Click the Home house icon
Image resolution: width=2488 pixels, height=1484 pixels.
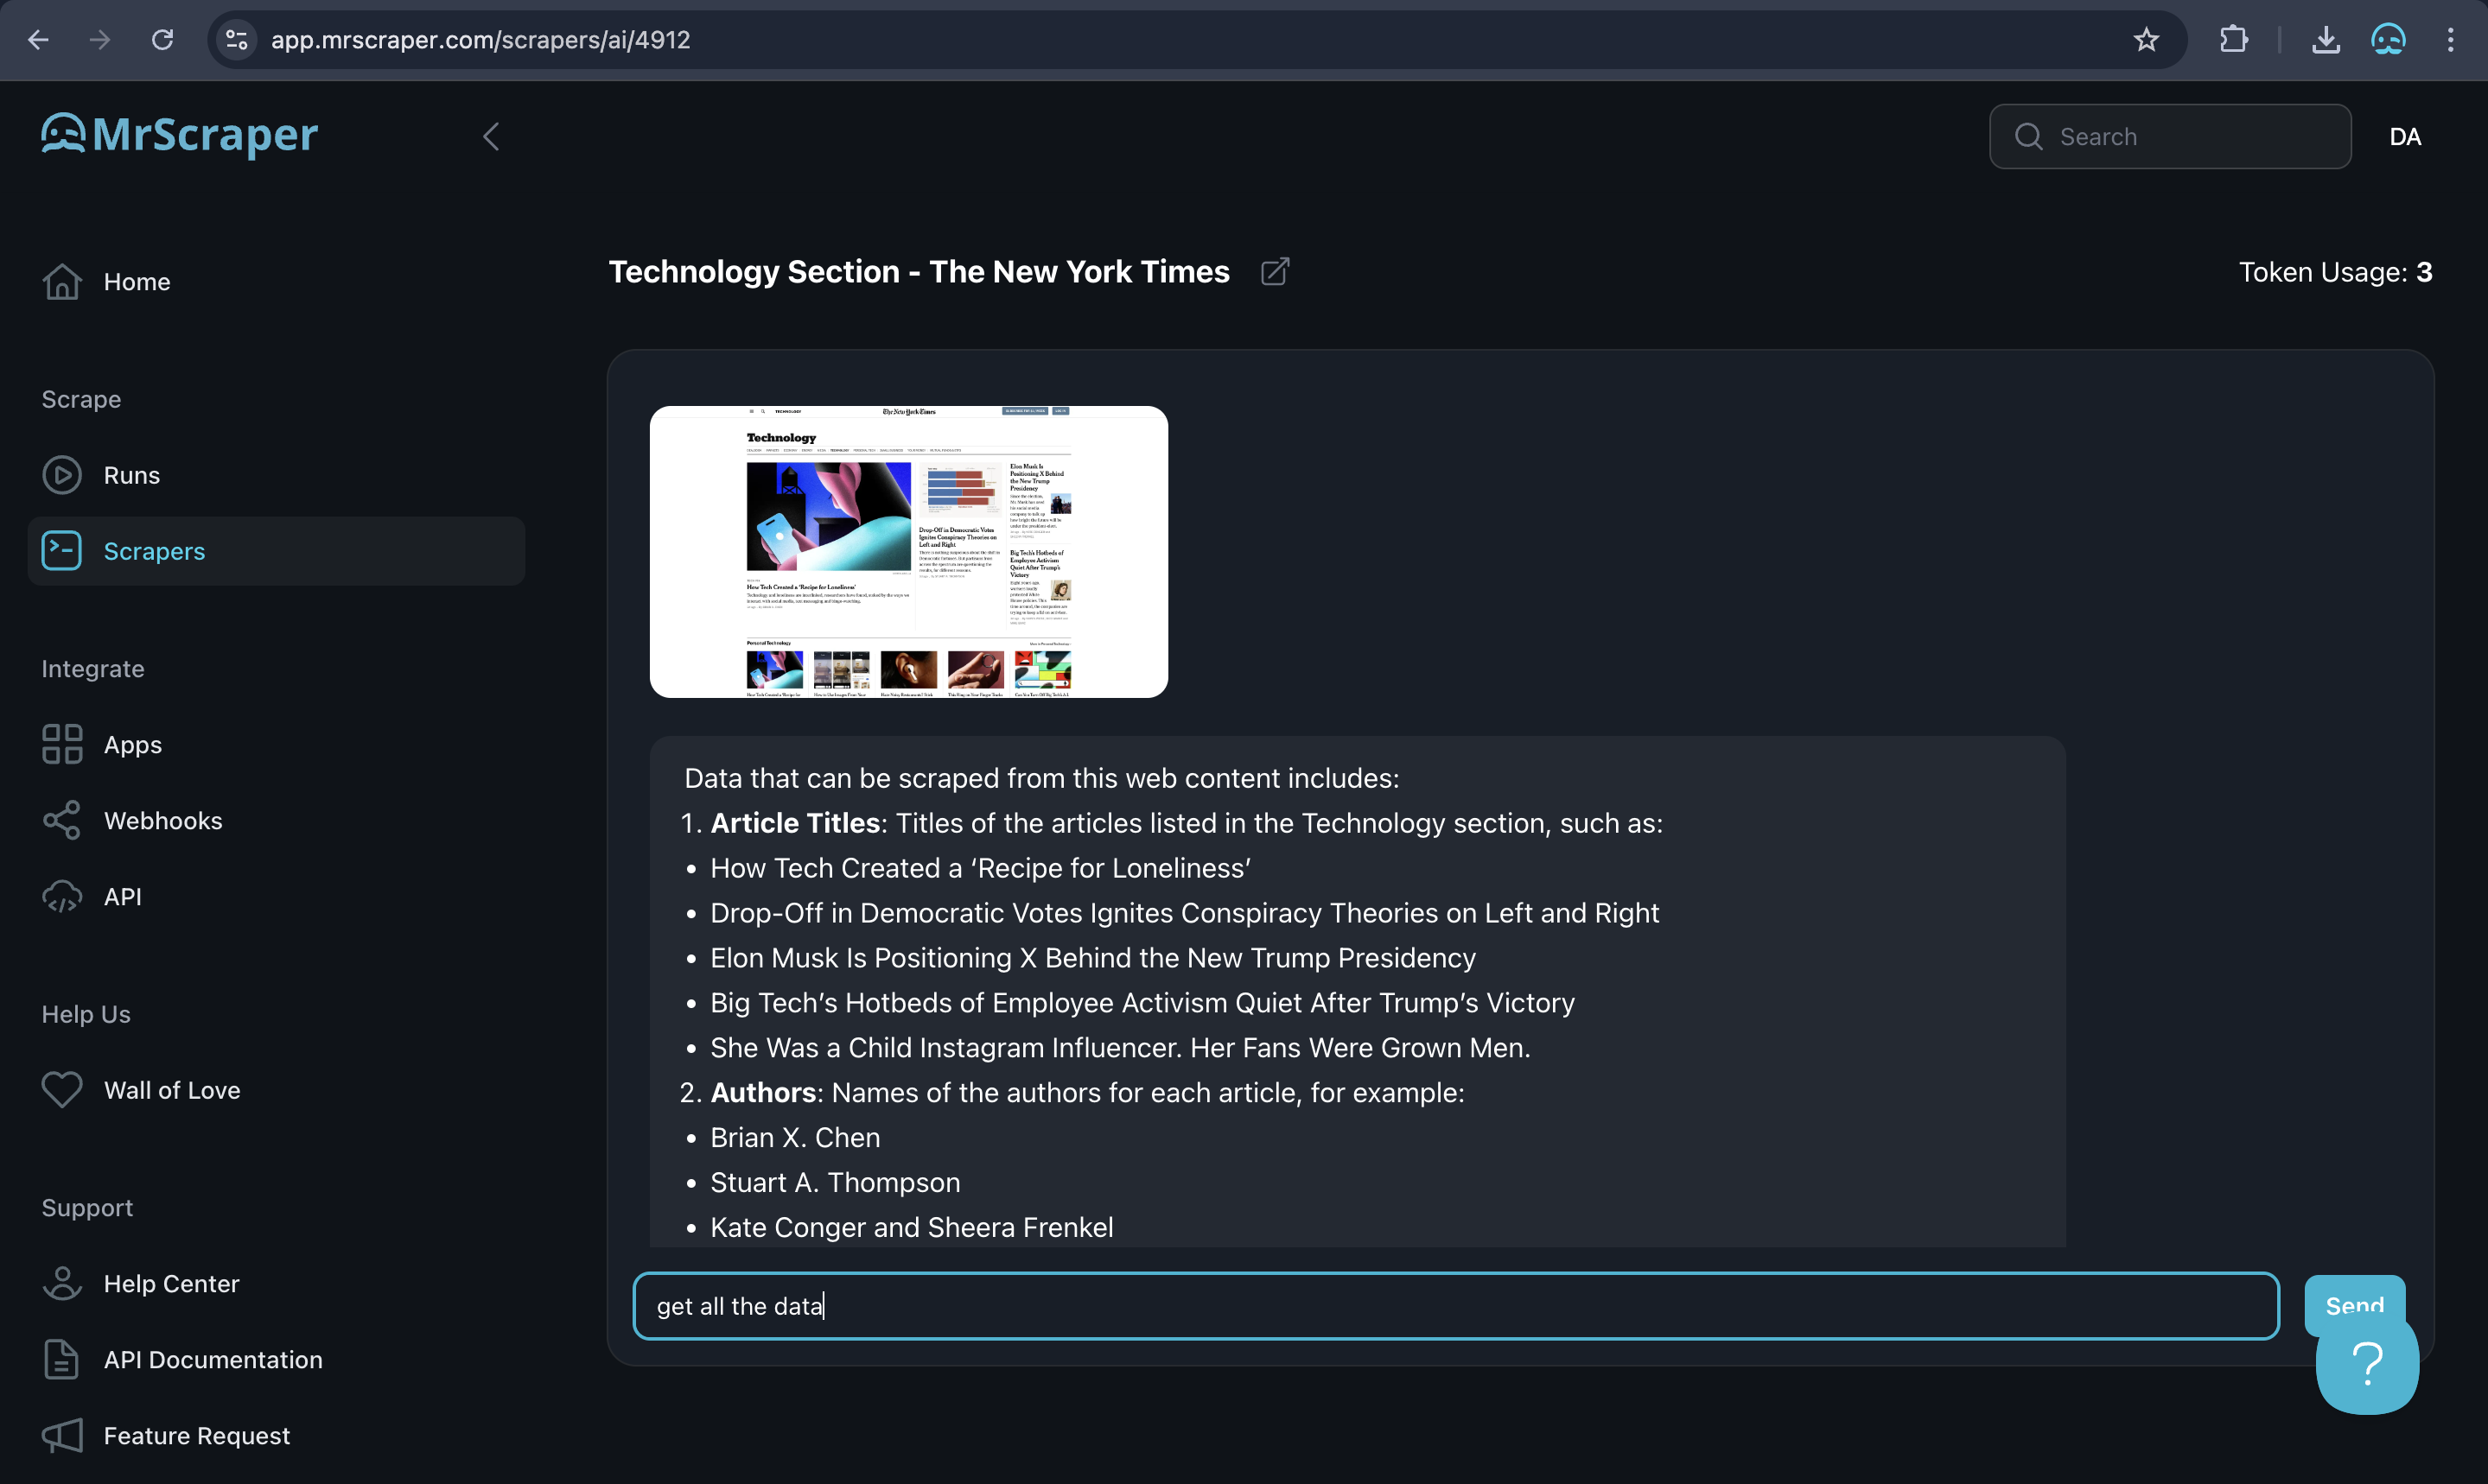[62, 282]
